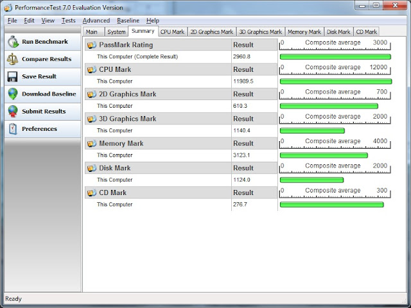Click the Download Baseline globe icon
Viewport: 411px width, 308px height.
13,94
